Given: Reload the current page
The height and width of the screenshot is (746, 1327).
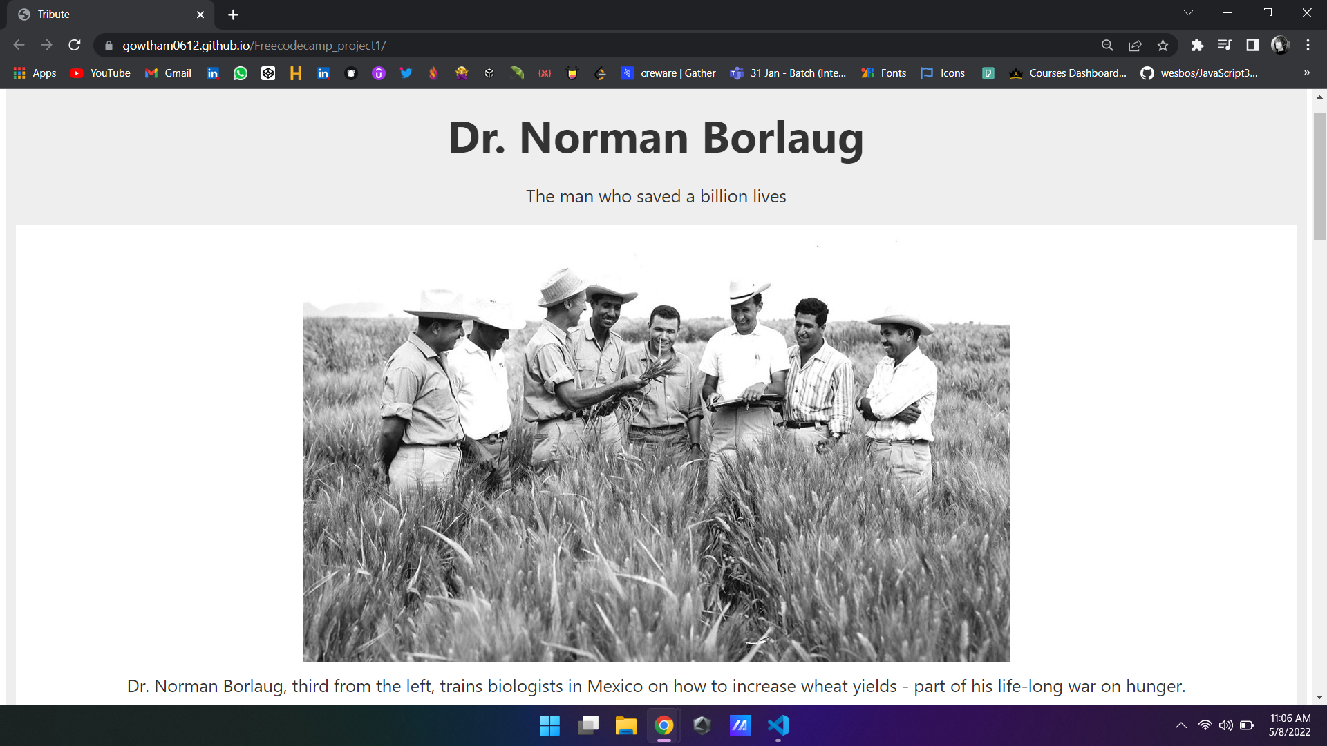Looking at the screenshot, I should (x=75, y=46).
